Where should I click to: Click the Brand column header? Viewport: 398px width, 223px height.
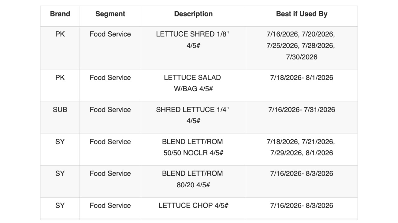click(x=60, y=14)
